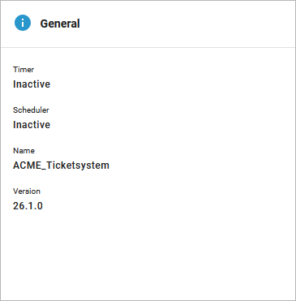Click the blue info icon beside General
The height and width of the screenshot is (301, 296).
coord(23,23)
